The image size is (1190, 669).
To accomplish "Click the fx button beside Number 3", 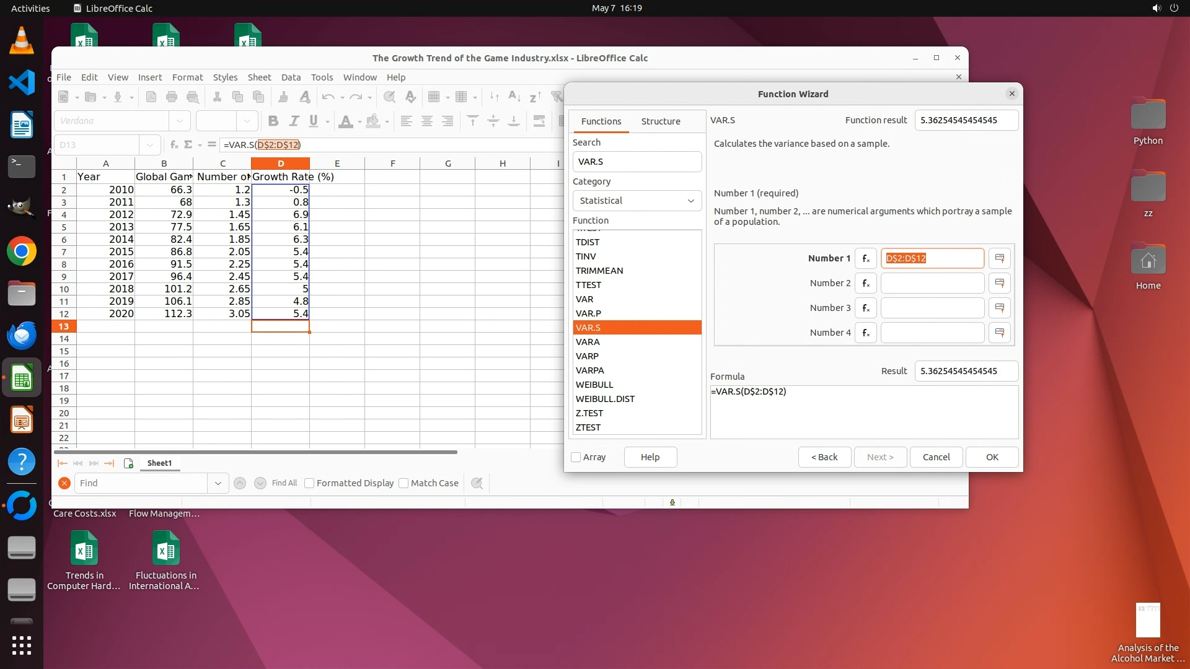I will (865, 308).
